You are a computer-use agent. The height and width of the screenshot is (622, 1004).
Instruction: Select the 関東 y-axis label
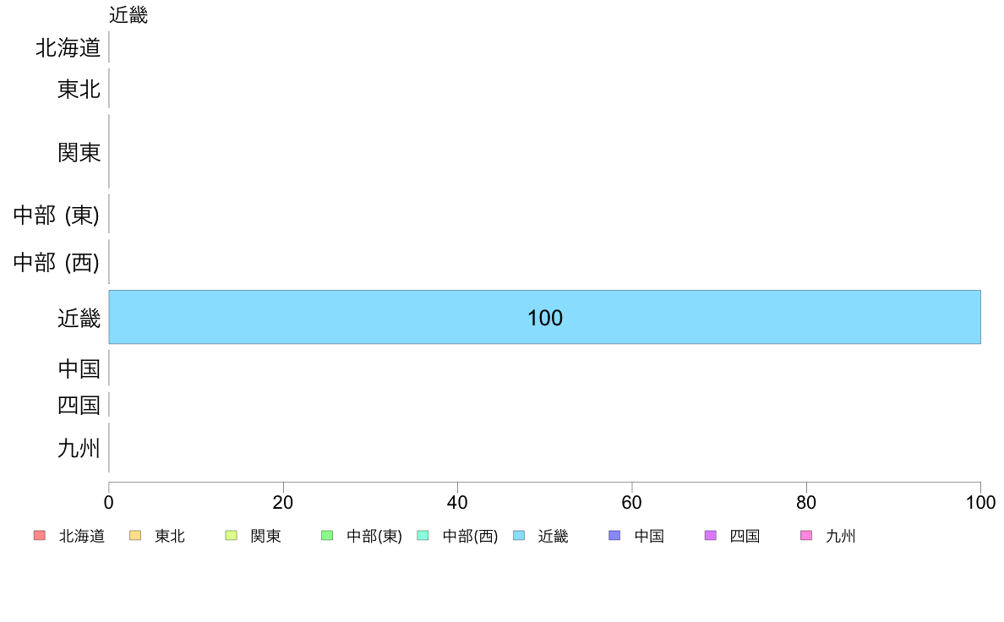pos(79,153)
